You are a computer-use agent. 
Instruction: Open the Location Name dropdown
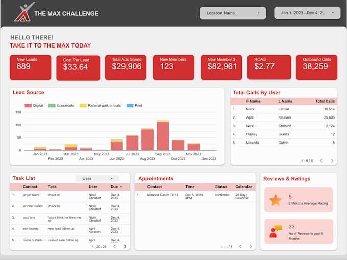click(x=233, y=13)
